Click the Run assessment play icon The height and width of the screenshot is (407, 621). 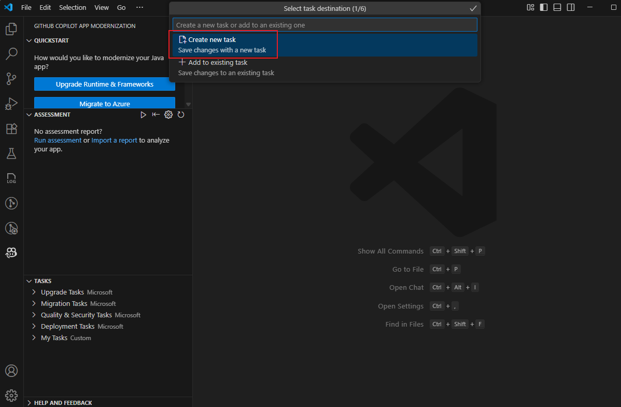(144, 115)
